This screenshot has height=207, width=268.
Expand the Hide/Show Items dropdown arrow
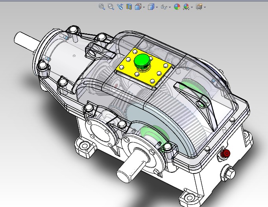point(170,7)
